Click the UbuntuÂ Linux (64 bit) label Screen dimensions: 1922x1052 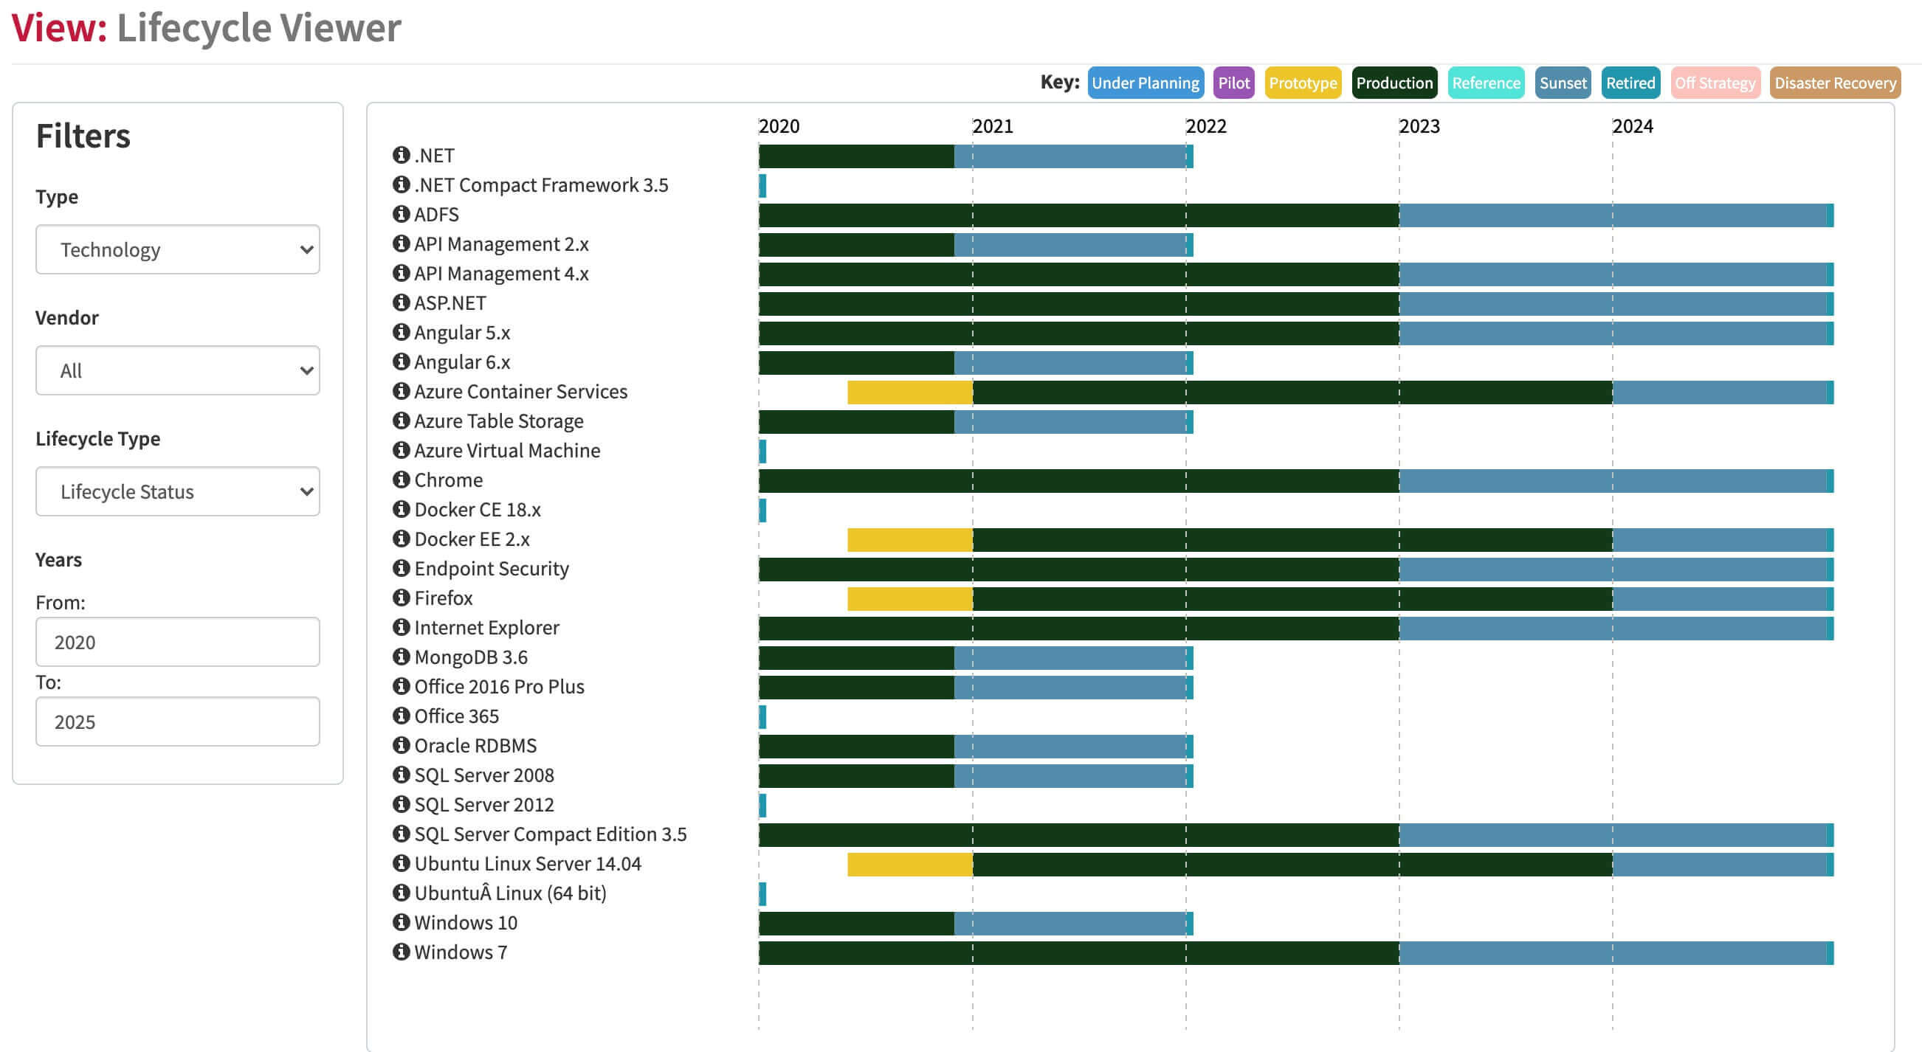click(x=510, y=893)
